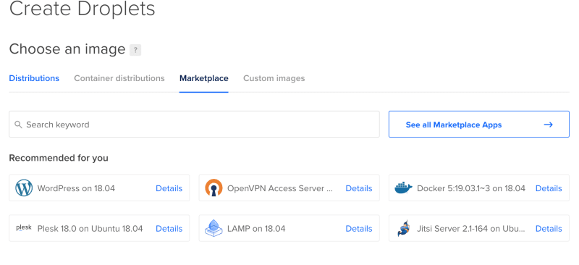This screenshot has height=265, width=579.
Task: Select the LAMP on 18.04 label
Action: click(x=256, y=228)
